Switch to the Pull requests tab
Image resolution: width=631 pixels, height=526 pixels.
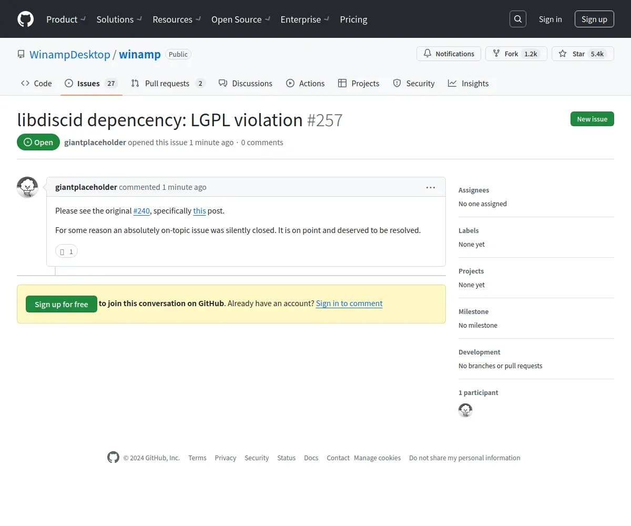(168, 83)
